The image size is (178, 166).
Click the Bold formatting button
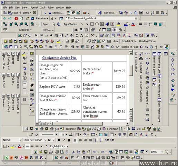click(x=59, y=140)
